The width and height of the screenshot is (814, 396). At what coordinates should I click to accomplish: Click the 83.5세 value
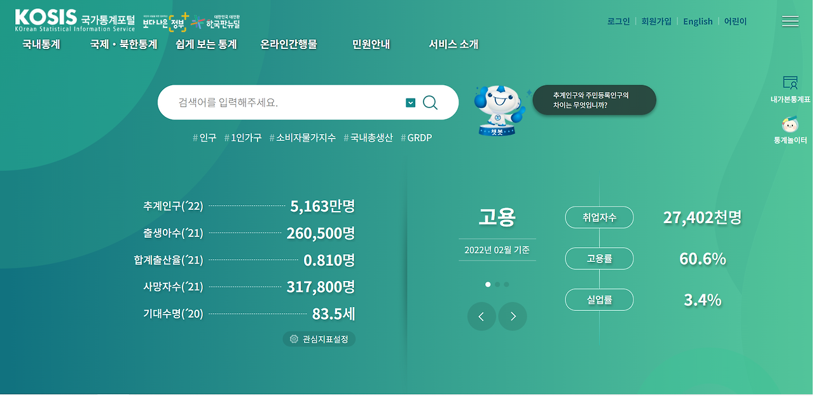point(333,314)
